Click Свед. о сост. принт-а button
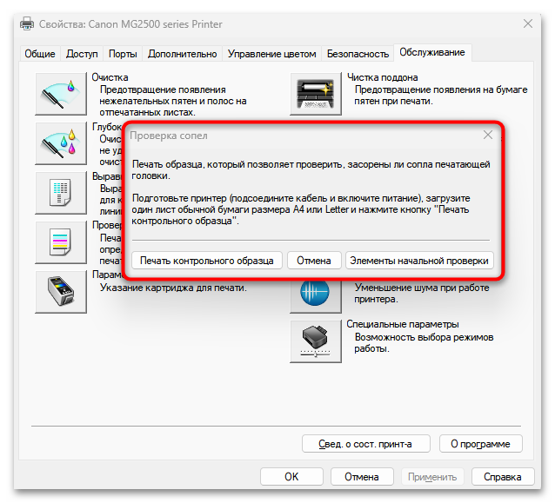This screenshot has height=503, width=555. [x=366, y=444]
